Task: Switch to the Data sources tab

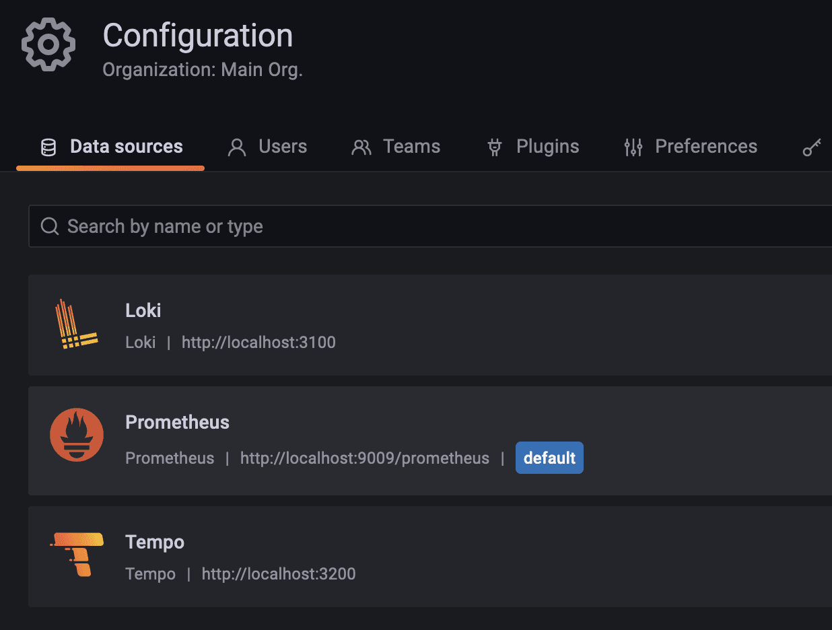Action: tap(111, 147)
